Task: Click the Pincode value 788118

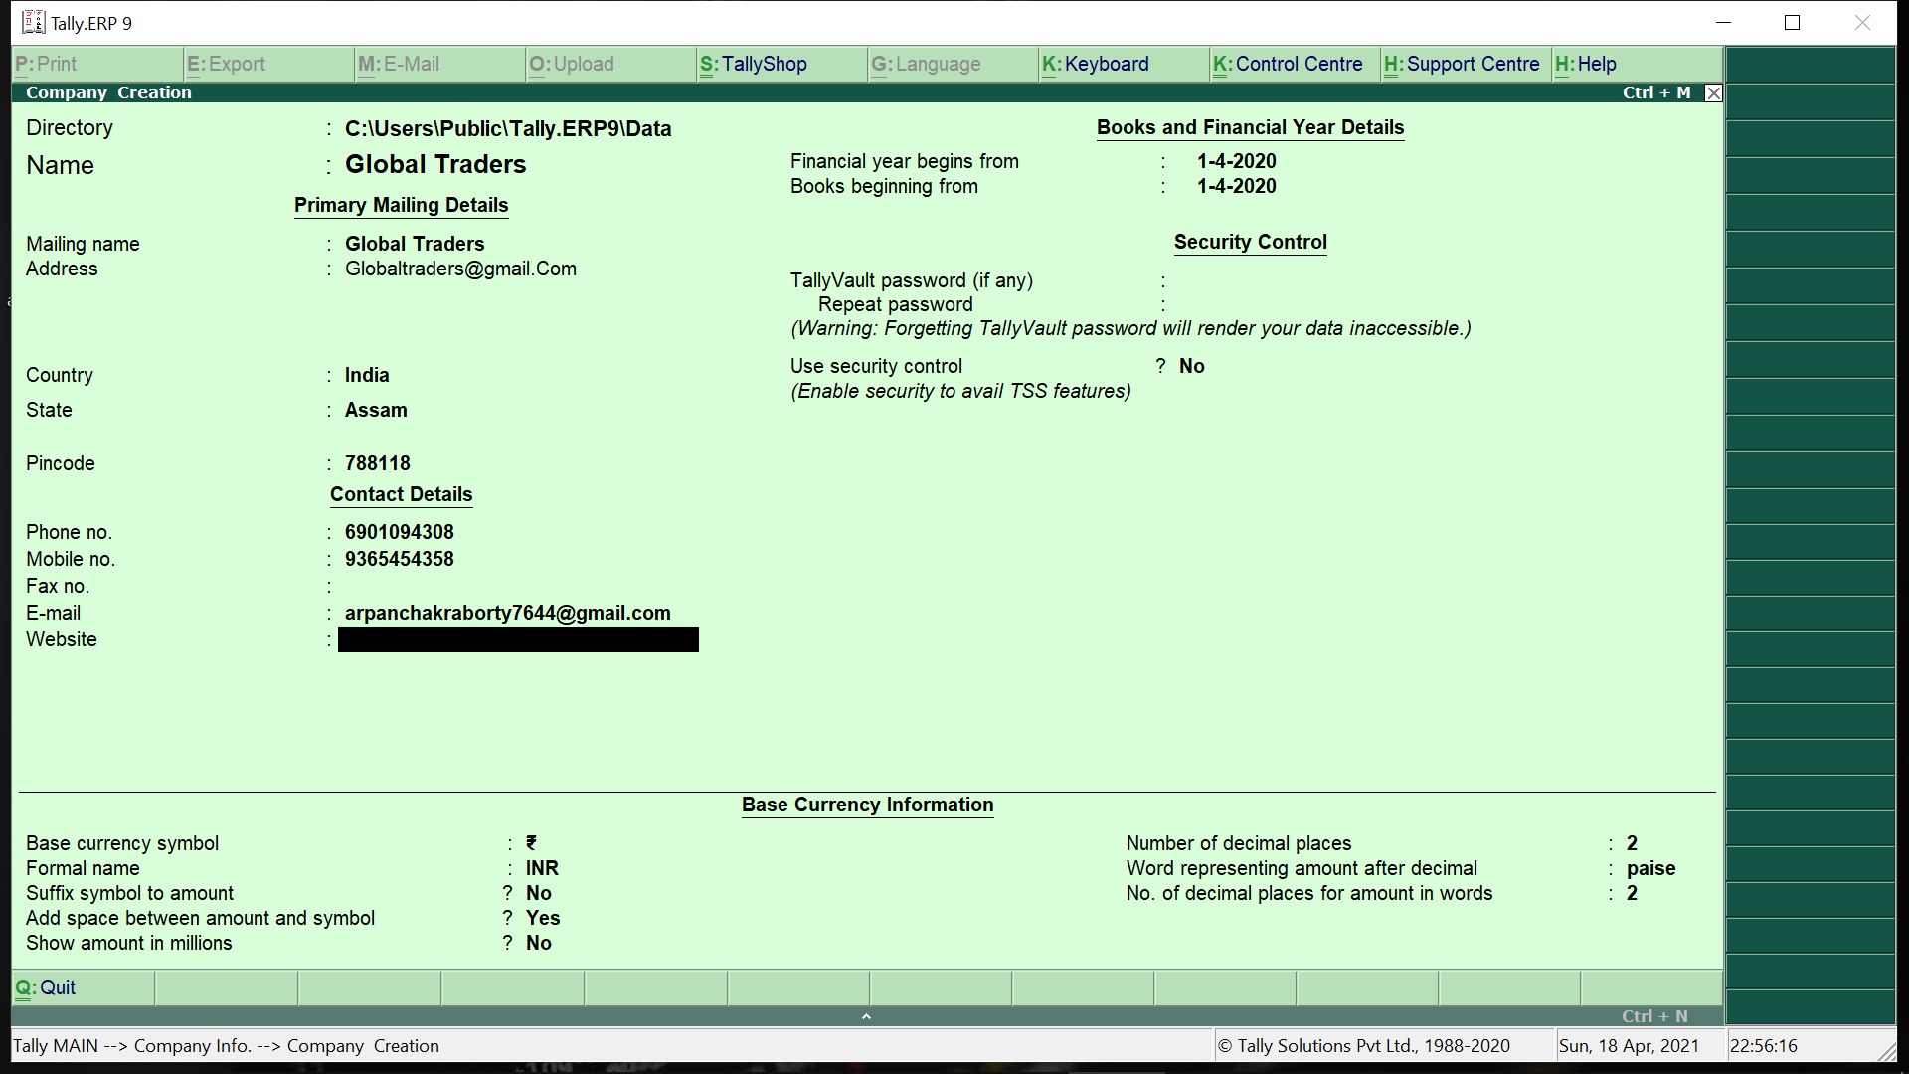Action: (377, 463)
